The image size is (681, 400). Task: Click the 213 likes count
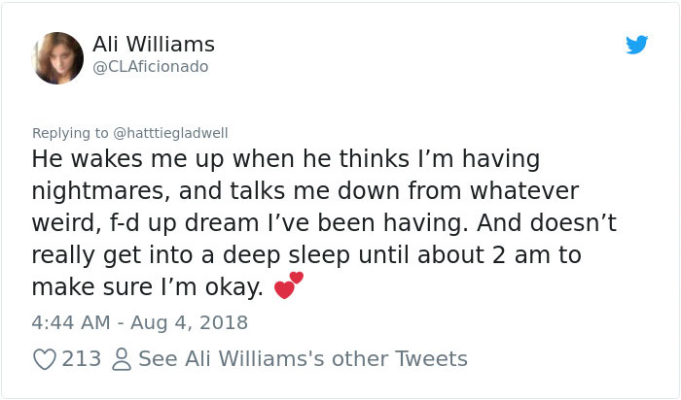pos(82,359)
